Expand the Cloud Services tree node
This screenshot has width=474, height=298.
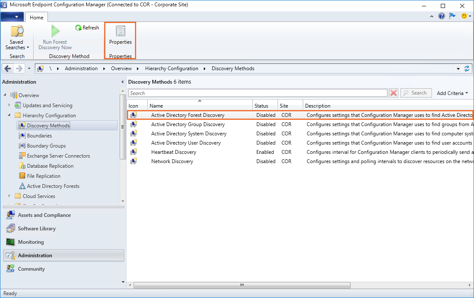[9, 196]
